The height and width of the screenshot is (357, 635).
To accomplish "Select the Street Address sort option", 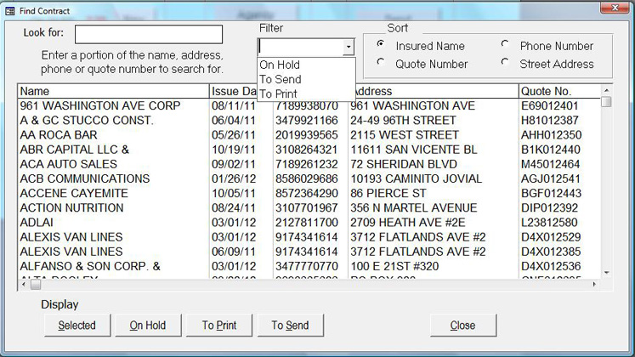I will [505, 62].
